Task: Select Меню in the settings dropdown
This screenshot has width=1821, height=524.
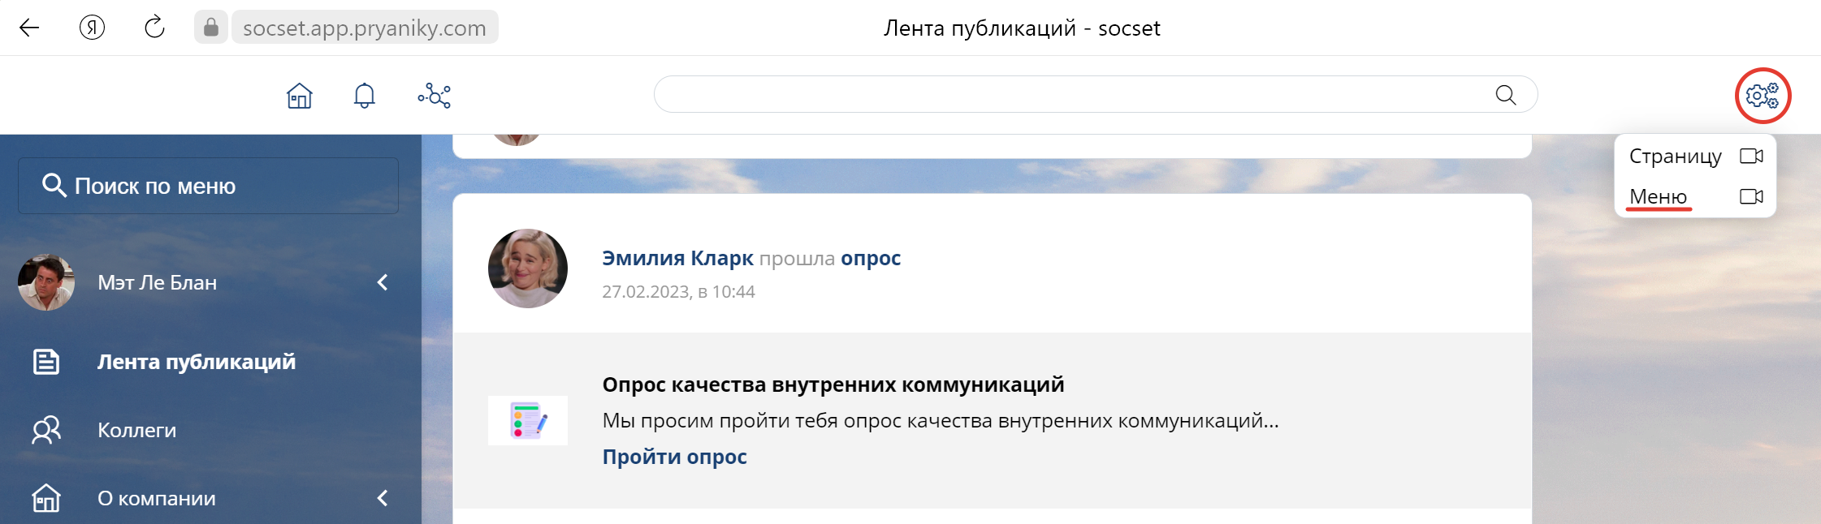Action: [1658, 196]
